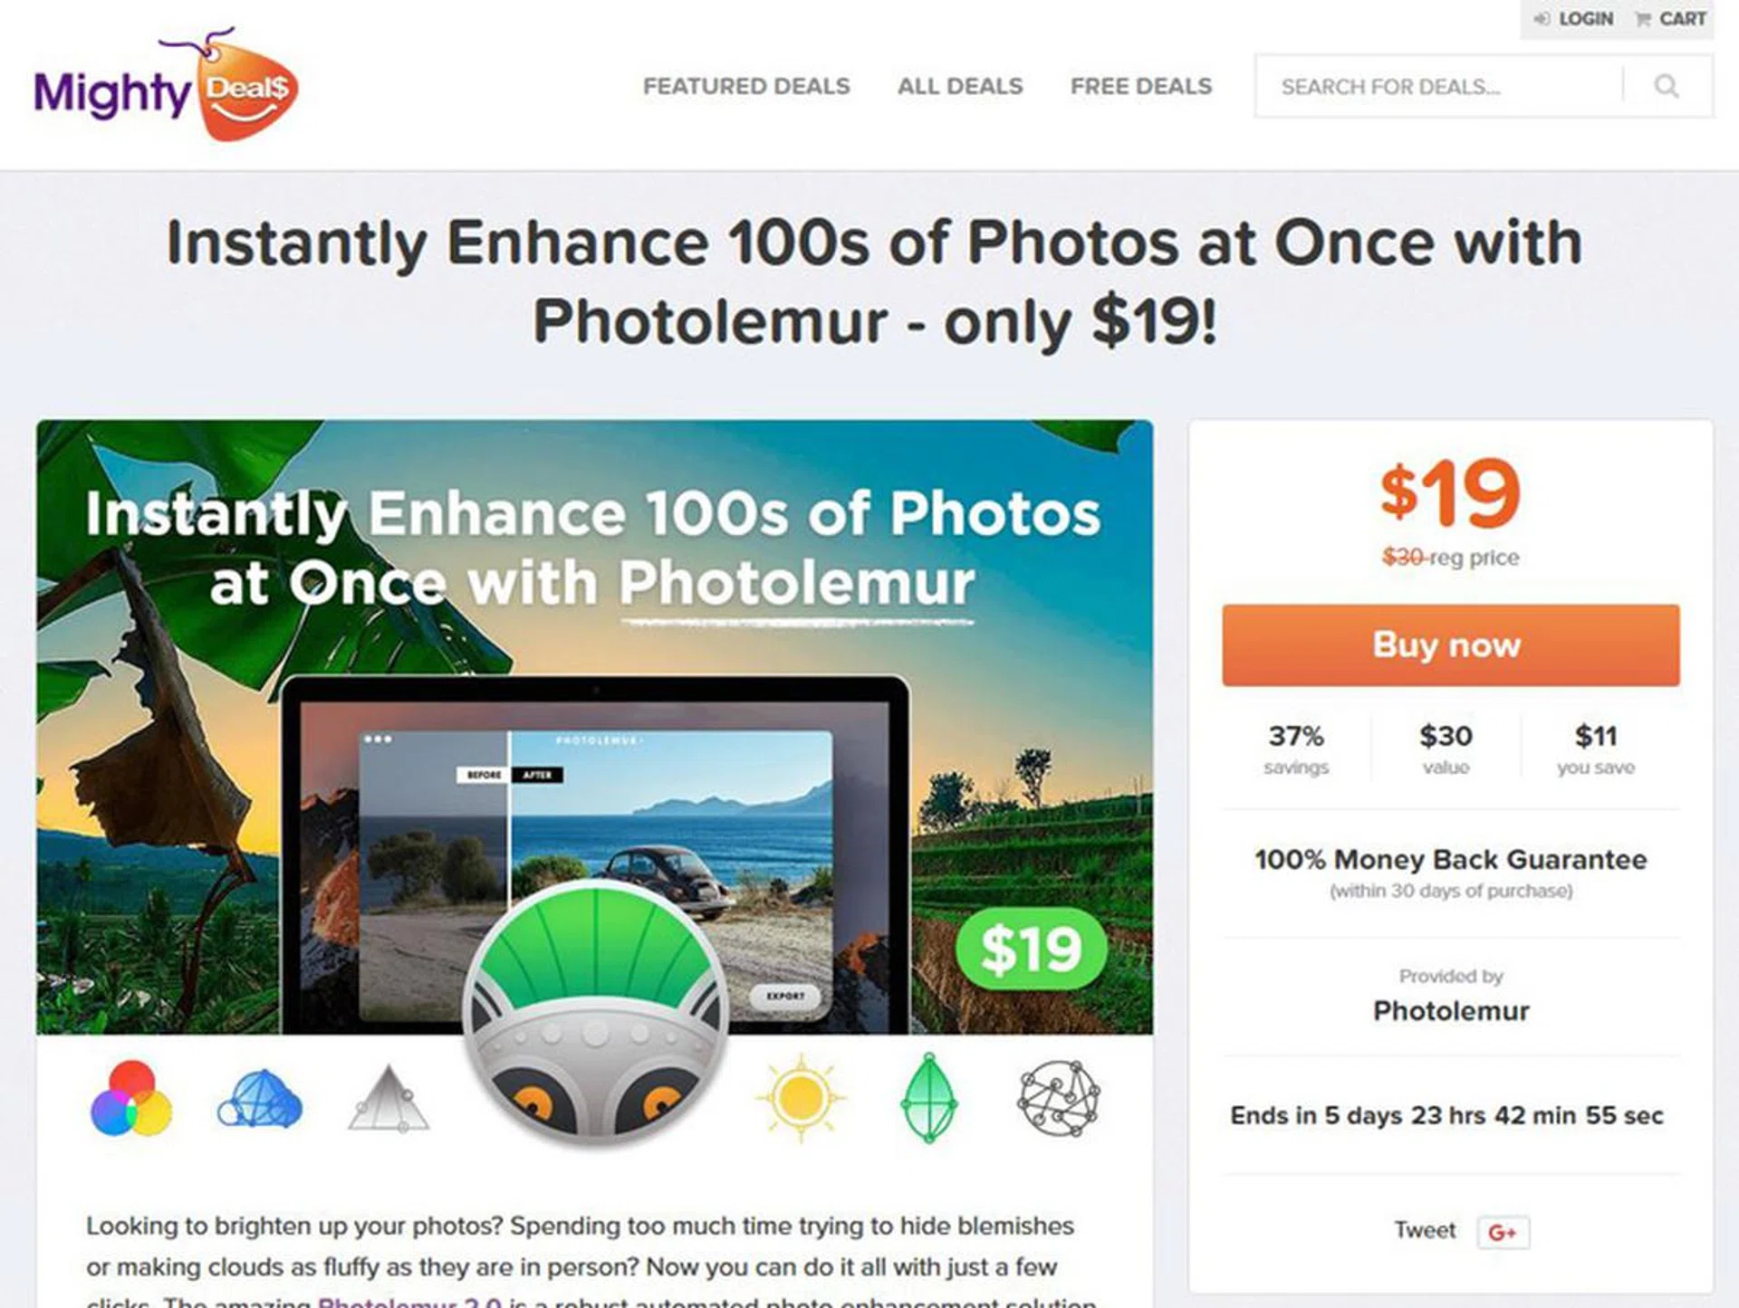Viewport: 1739px width, 1308px height.
Task: Go to All Deals
Action: (960, 86)
